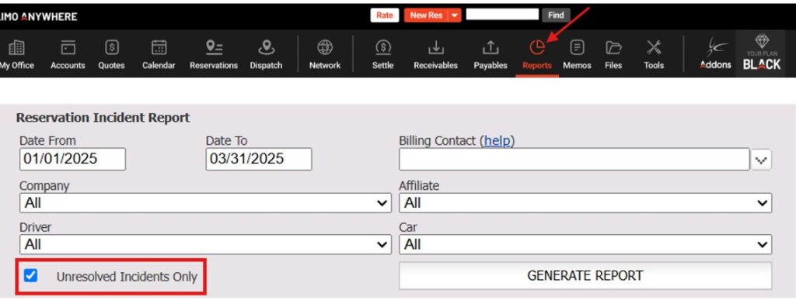Open the Tools menu

point(654,54)
